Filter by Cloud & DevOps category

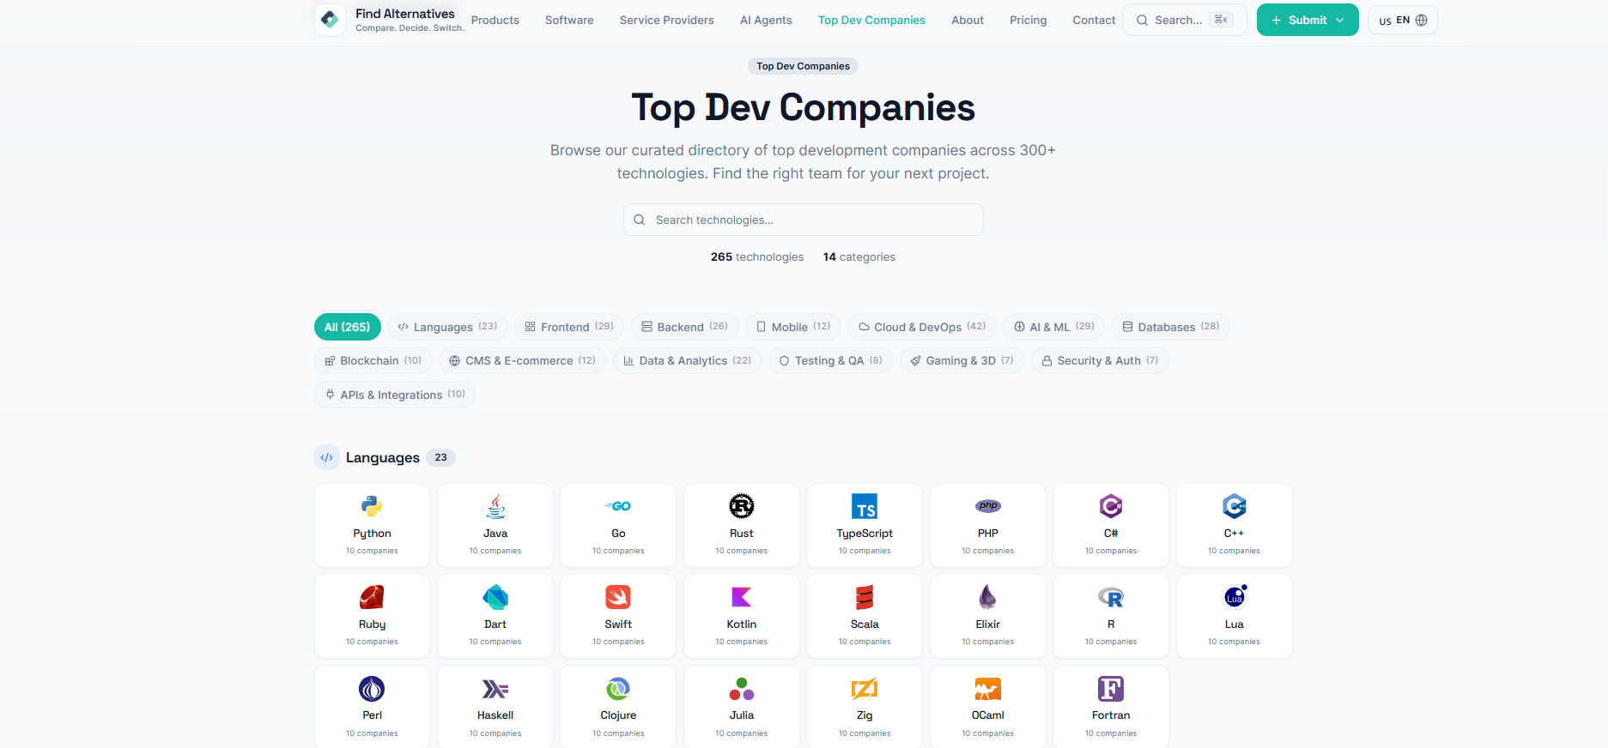click(922, 327)
